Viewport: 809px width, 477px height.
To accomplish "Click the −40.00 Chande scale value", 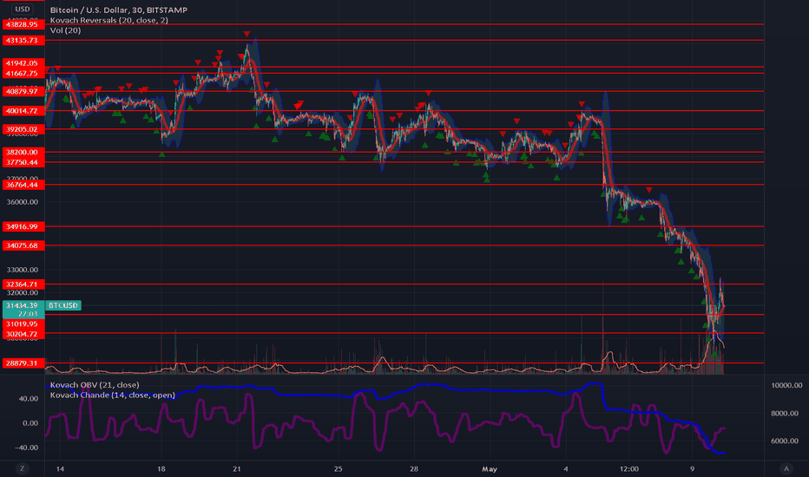I will coord(26,448).
